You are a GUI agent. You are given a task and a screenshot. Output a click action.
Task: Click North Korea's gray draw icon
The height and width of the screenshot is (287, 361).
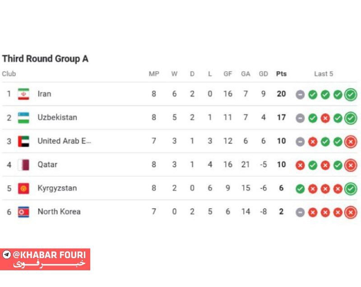pyautogui.click(x=300, y=212)
